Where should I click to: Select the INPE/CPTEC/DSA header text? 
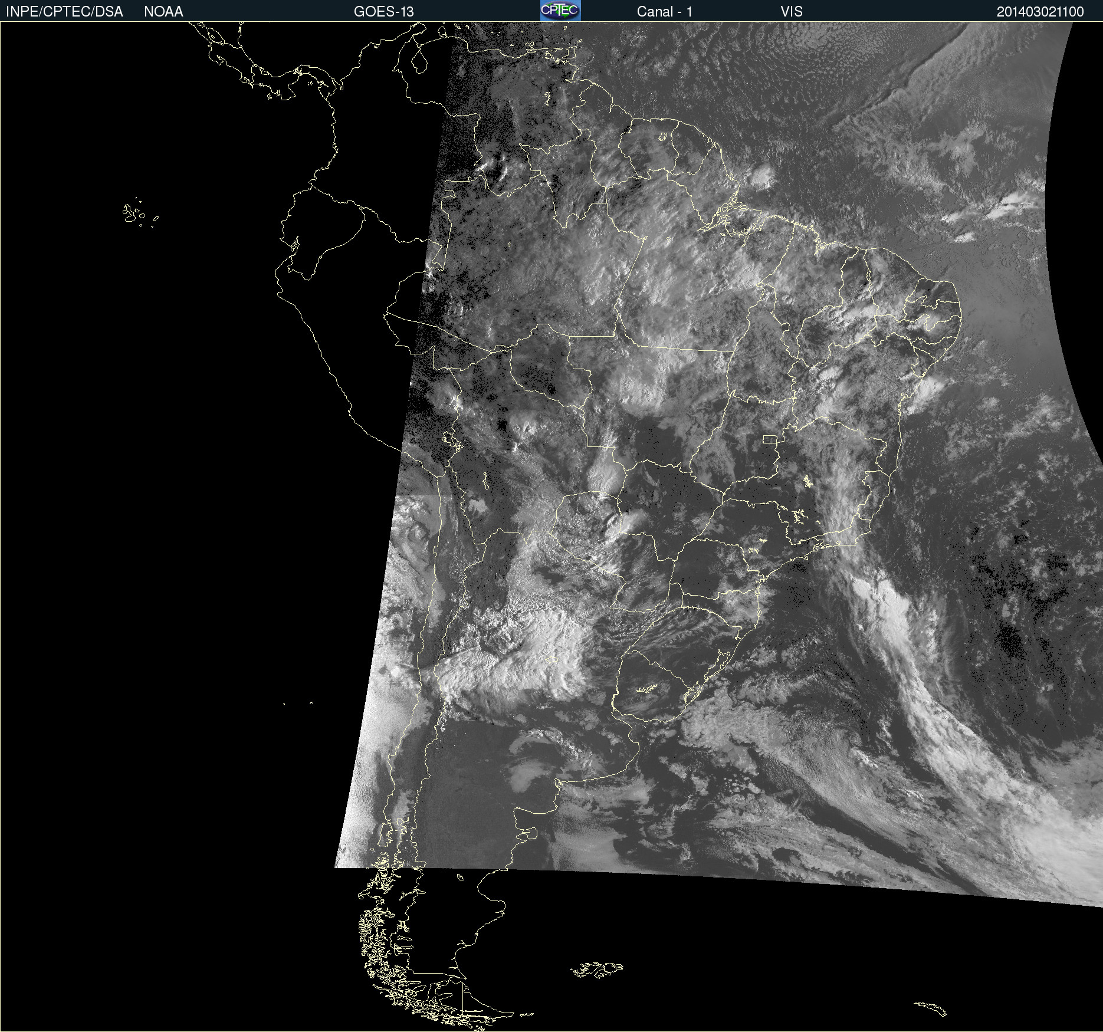[x=64, y=12]
